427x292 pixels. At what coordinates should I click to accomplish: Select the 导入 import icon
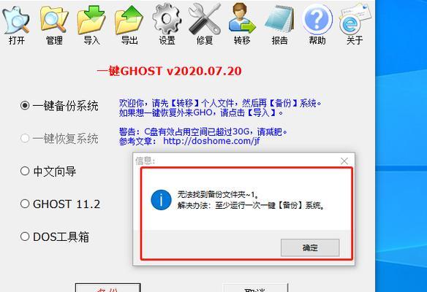tap(91, 20)
